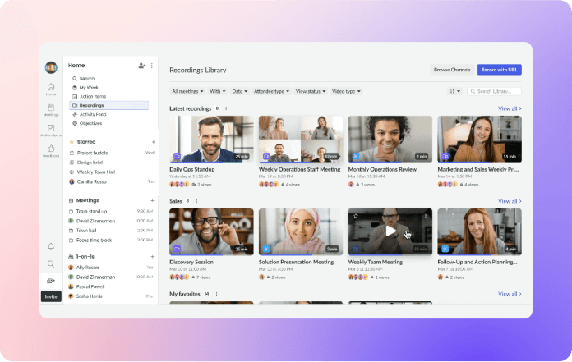Open the View status dropdown
The image size is (572, 362).
coord(311,91)
